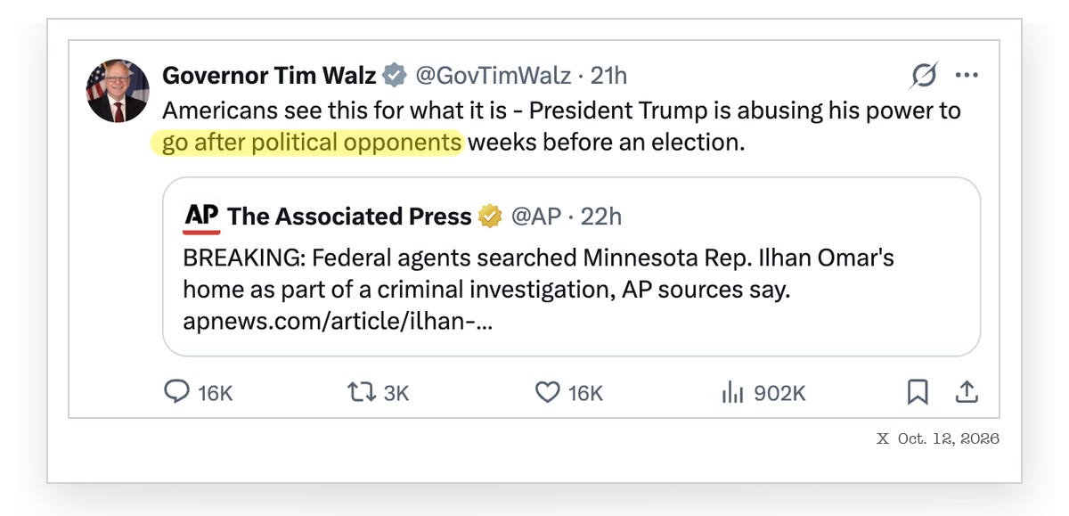Open the apnews.com article link
This screenshot has height=516, width=1069.
click(x=338, y=321)
